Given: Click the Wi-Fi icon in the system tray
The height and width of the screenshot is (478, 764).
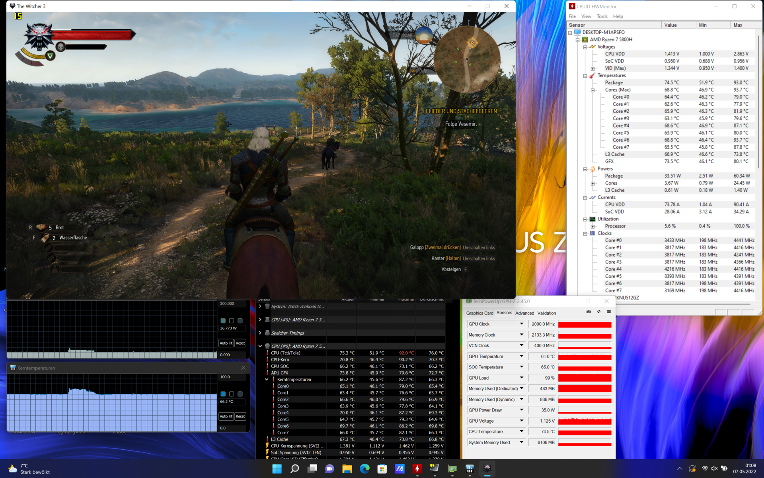Looking at the screenshot, I should pyautogui.click(x=705, y=469).
